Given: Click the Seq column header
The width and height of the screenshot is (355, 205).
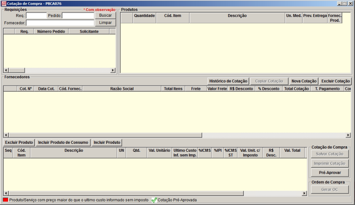Looking at the screenshot, I should 8,153.
